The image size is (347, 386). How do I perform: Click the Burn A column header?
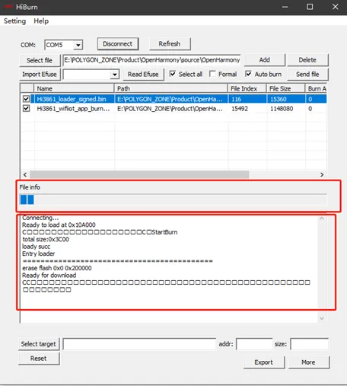(x=316, y=88)
